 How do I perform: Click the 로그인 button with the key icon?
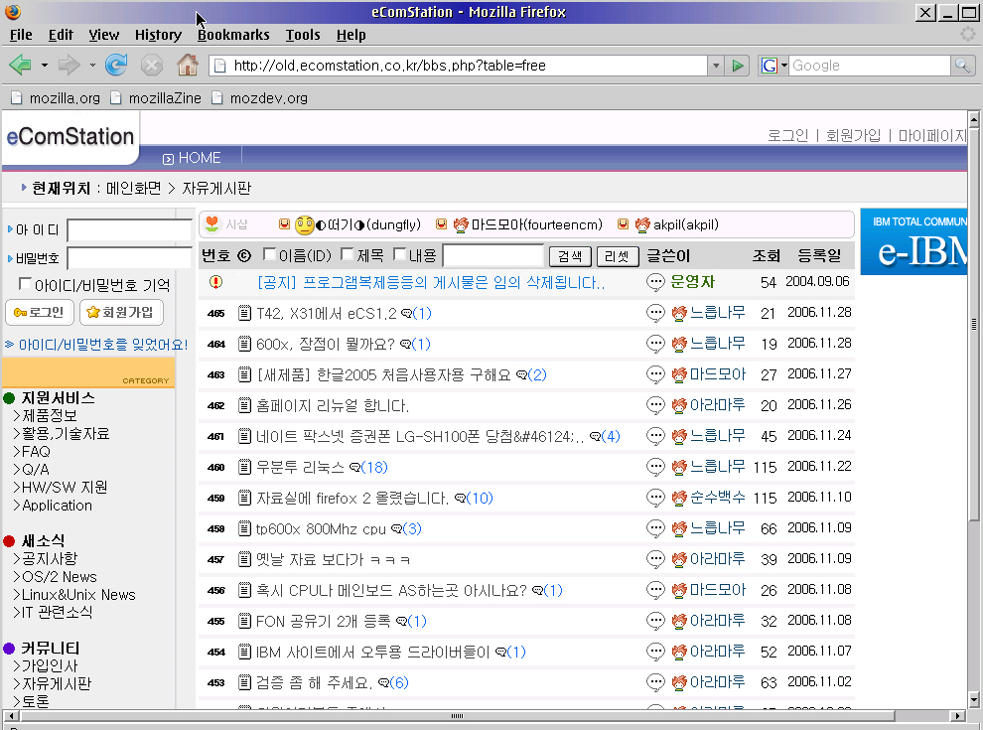point(40,312)
